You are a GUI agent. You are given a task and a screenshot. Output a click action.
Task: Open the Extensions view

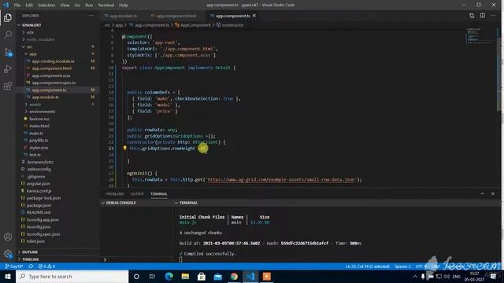(x=8, y=86)
